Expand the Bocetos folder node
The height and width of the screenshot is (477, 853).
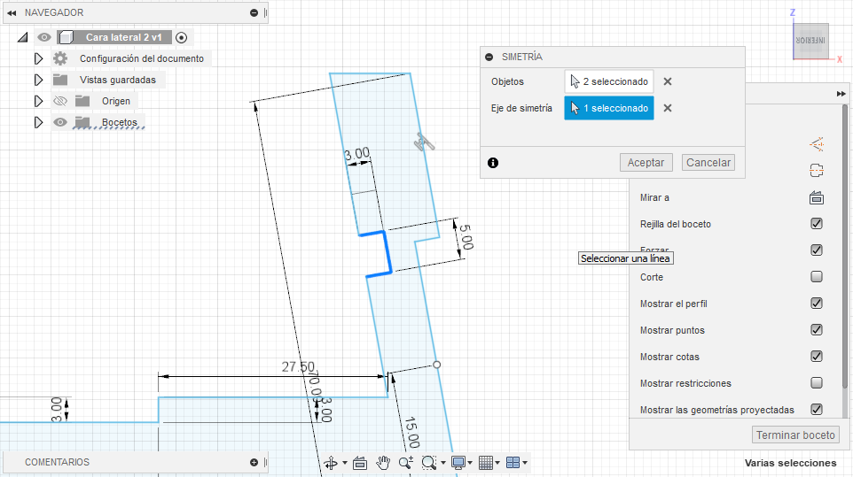[x=38, y=122]
